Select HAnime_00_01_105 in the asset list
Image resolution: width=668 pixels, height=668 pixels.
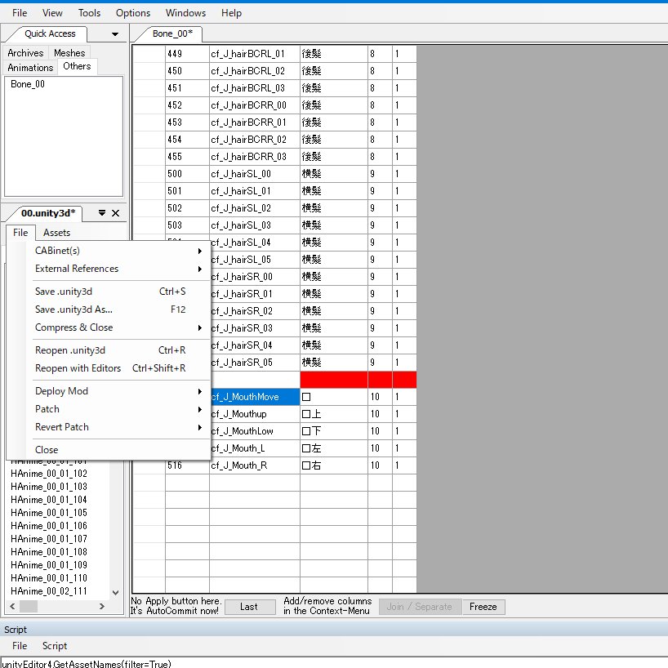coord(49,513)
